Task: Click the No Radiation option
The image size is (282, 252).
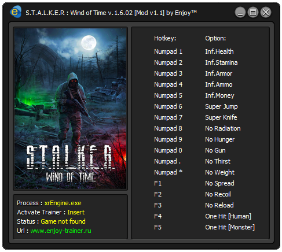Action: coord(223,128)
